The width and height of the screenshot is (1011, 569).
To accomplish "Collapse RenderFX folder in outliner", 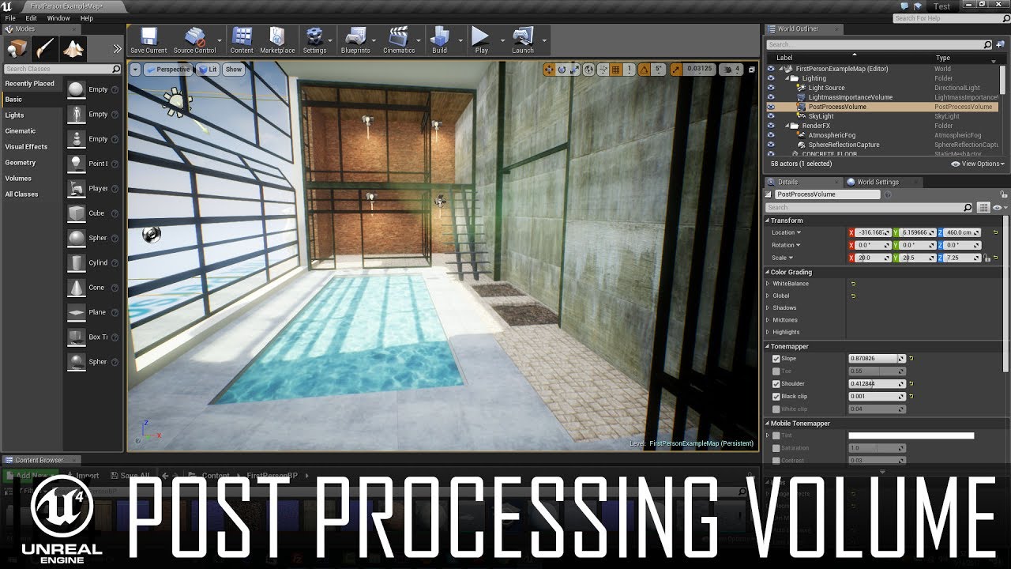I will 787,126.
